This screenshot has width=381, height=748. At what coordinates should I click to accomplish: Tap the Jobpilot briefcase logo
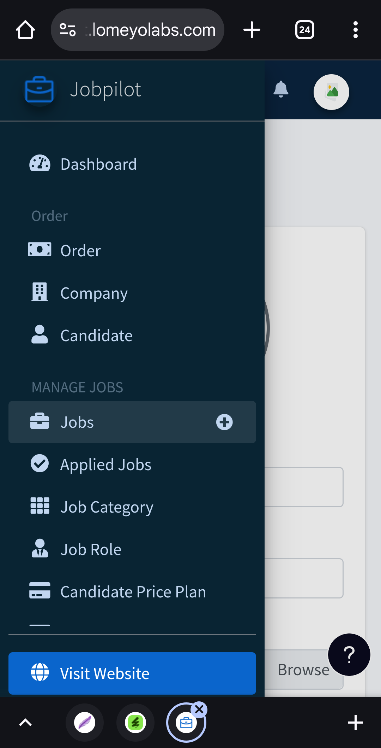click(40, 90)
